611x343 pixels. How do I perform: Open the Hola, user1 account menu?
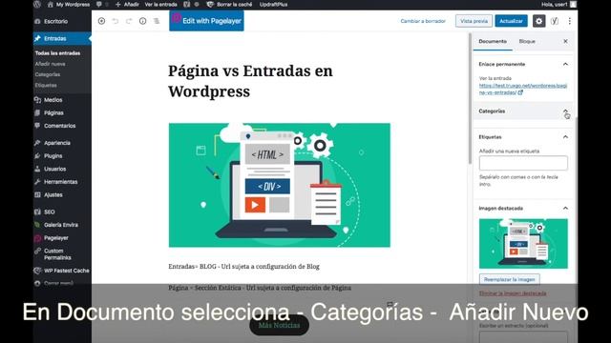click(x=558, y=4)
